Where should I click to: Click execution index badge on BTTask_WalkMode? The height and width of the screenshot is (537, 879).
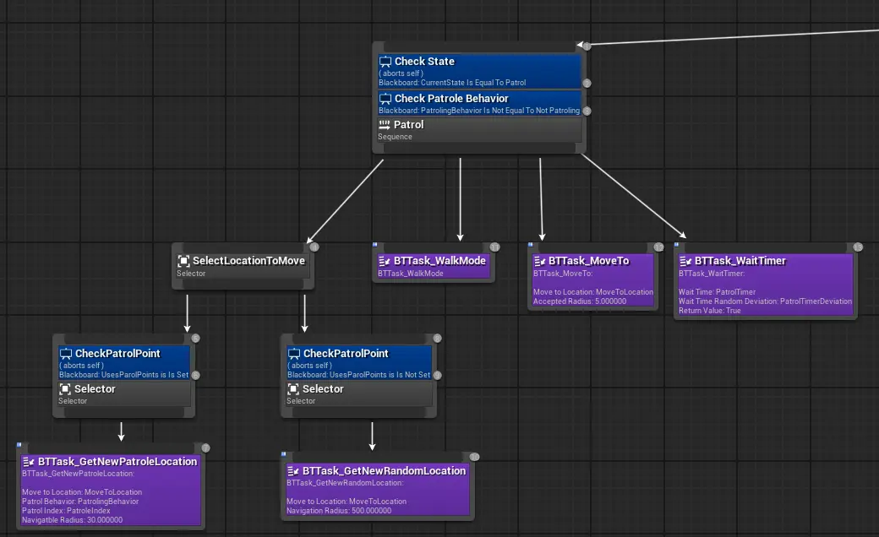(494, 247)
